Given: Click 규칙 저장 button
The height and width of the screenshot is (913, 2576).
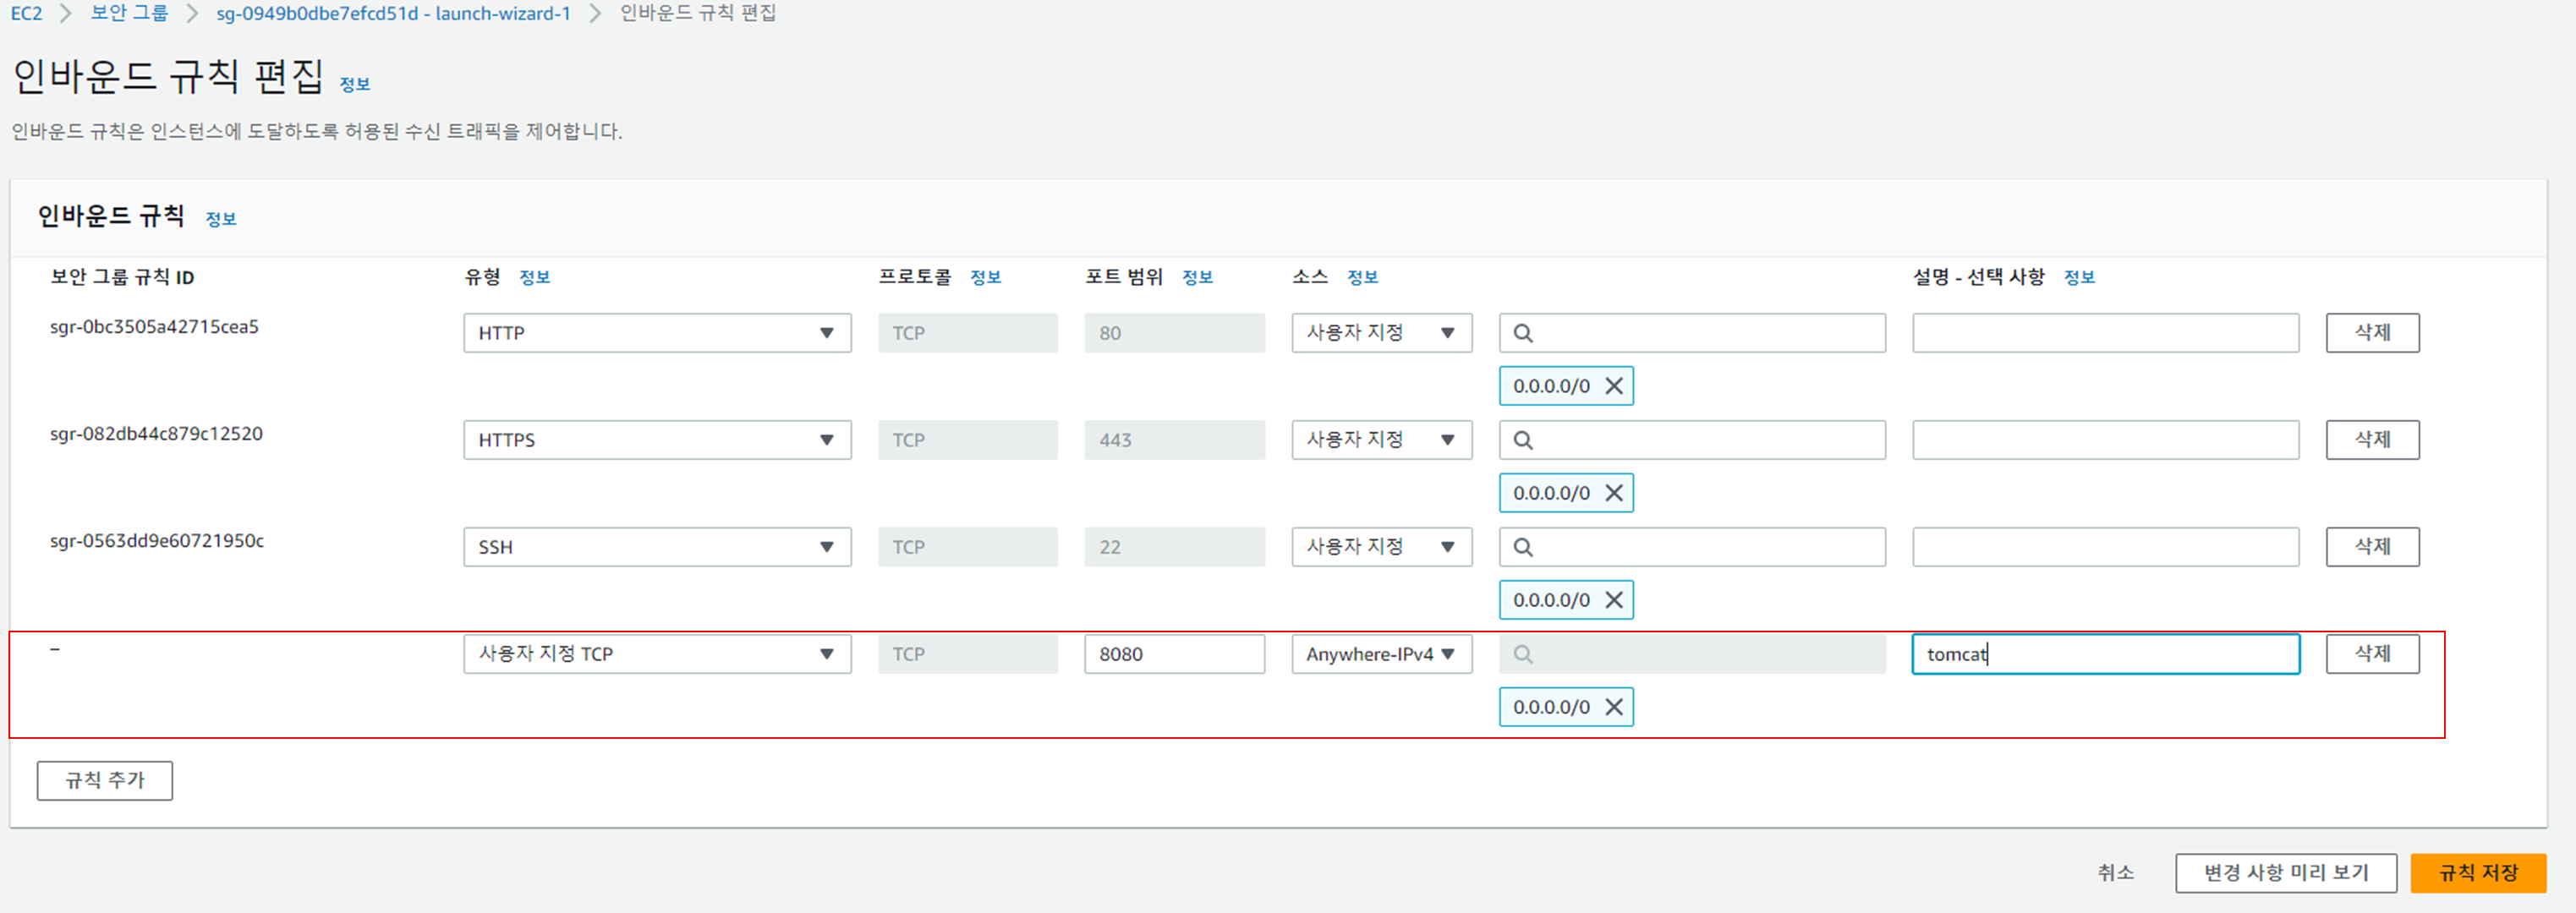Looking at the screenshot, I should click(x=2477, y=872).
